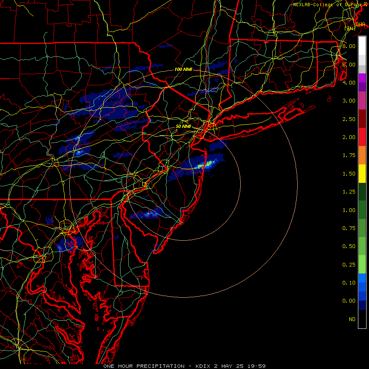Select the green swatch beside 0.75
This screenshot has width=369, height=369.
[x=362, y=228]
